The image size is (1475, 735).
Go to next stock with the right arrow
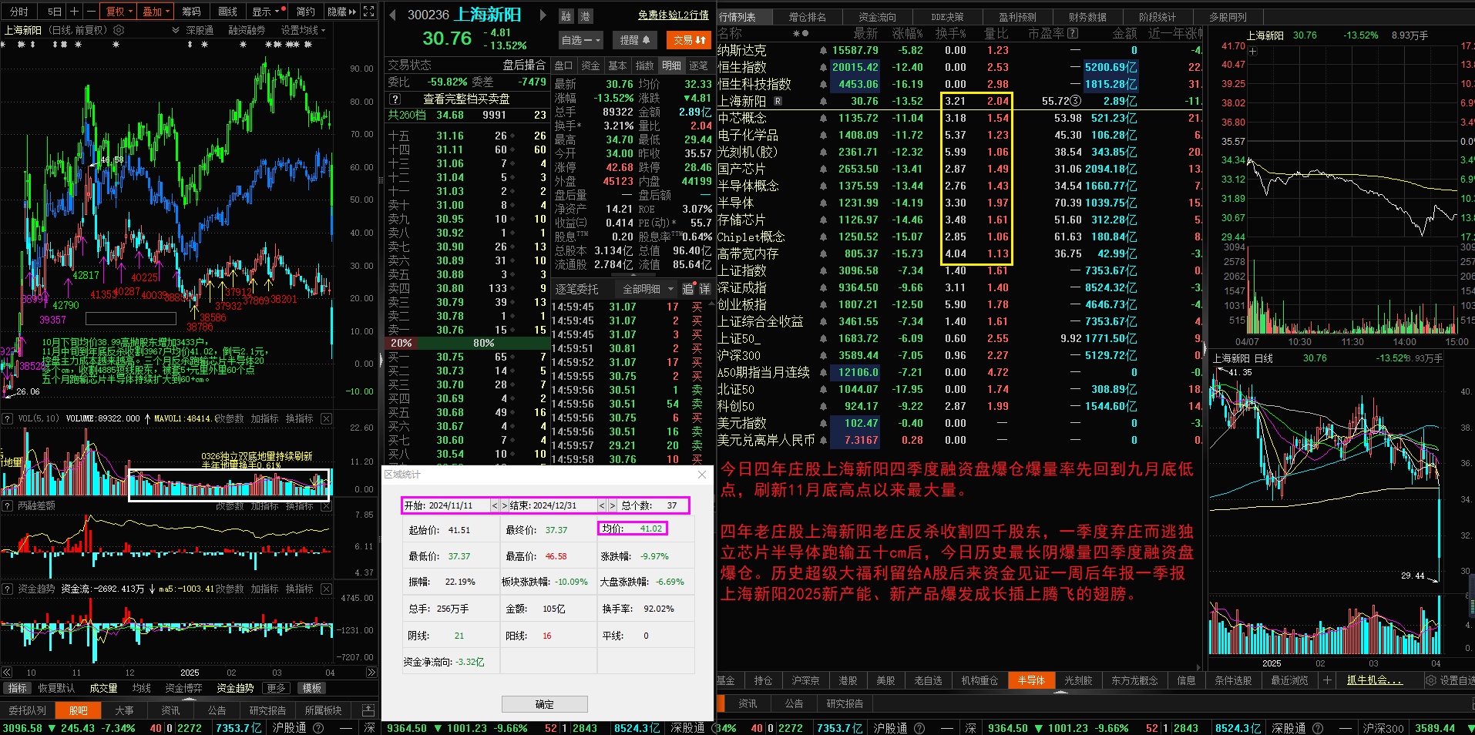543,15
